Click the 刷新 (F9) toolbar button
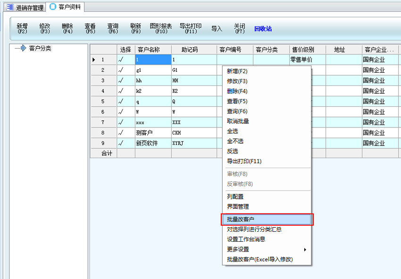The image size is (401, 279). click(136, 28)
